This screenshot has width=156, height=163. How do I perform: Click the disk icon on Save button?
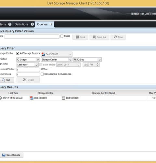[x=77, y=37]
